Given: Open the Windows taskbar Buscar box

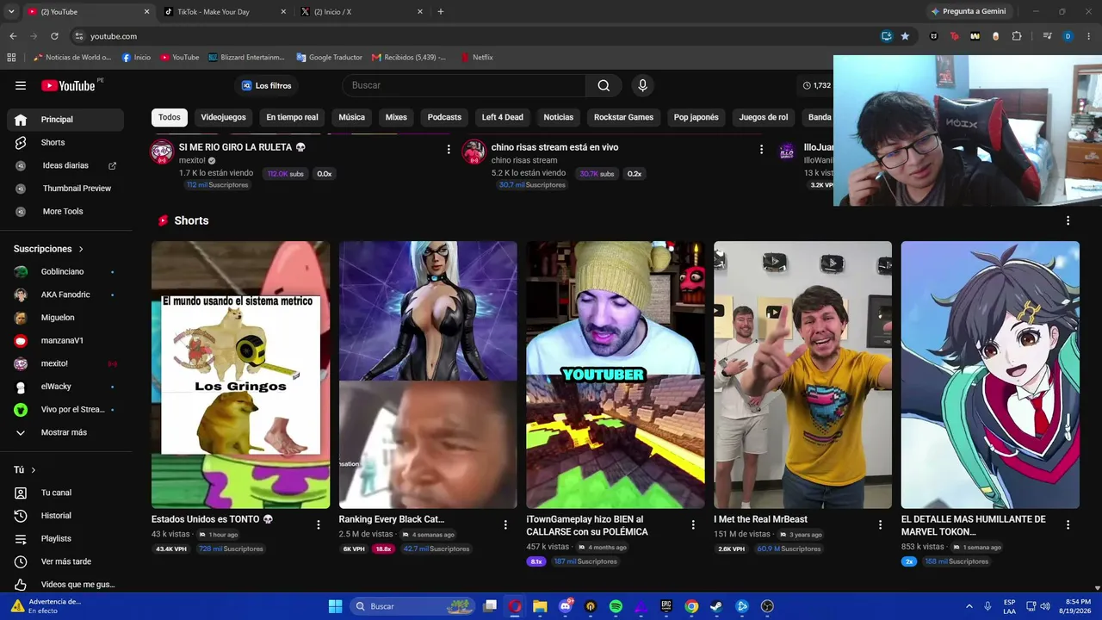Looking at the screenshot, I should 412,606.
